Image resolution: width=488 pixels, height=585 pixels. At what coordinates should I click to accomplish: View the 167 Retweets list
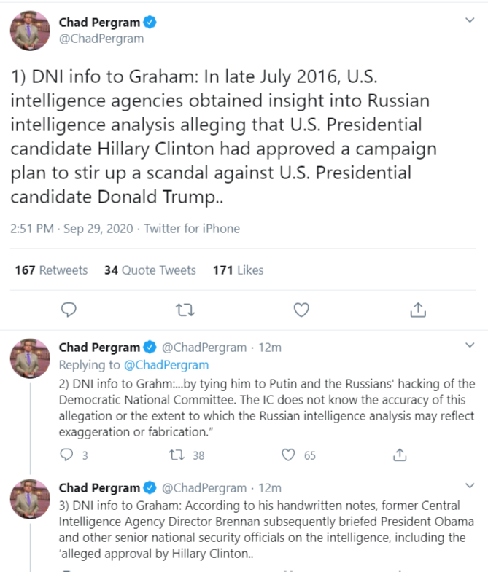51,270
